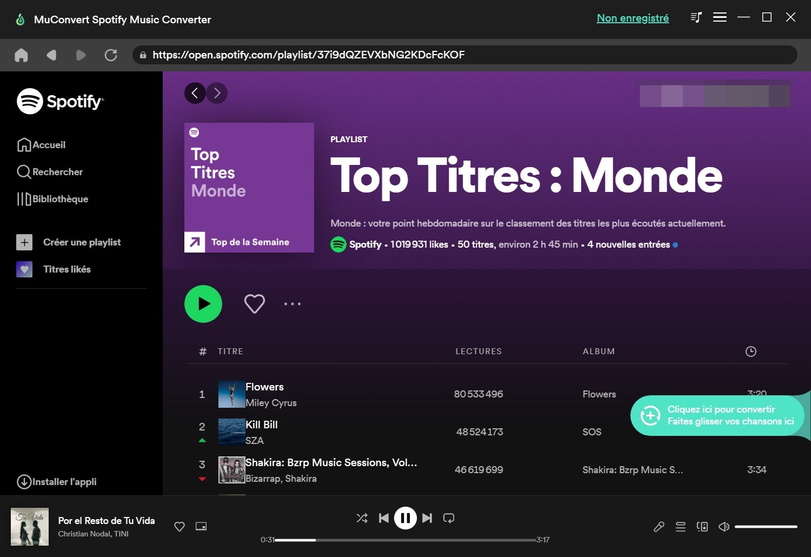Click the URL address field
Screen dimensions: 811x557
tap(465, 55)
